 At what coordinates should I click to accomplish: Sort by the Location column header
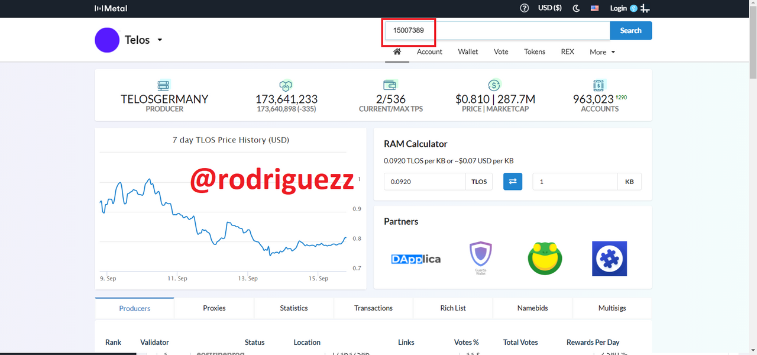(307, 343)
